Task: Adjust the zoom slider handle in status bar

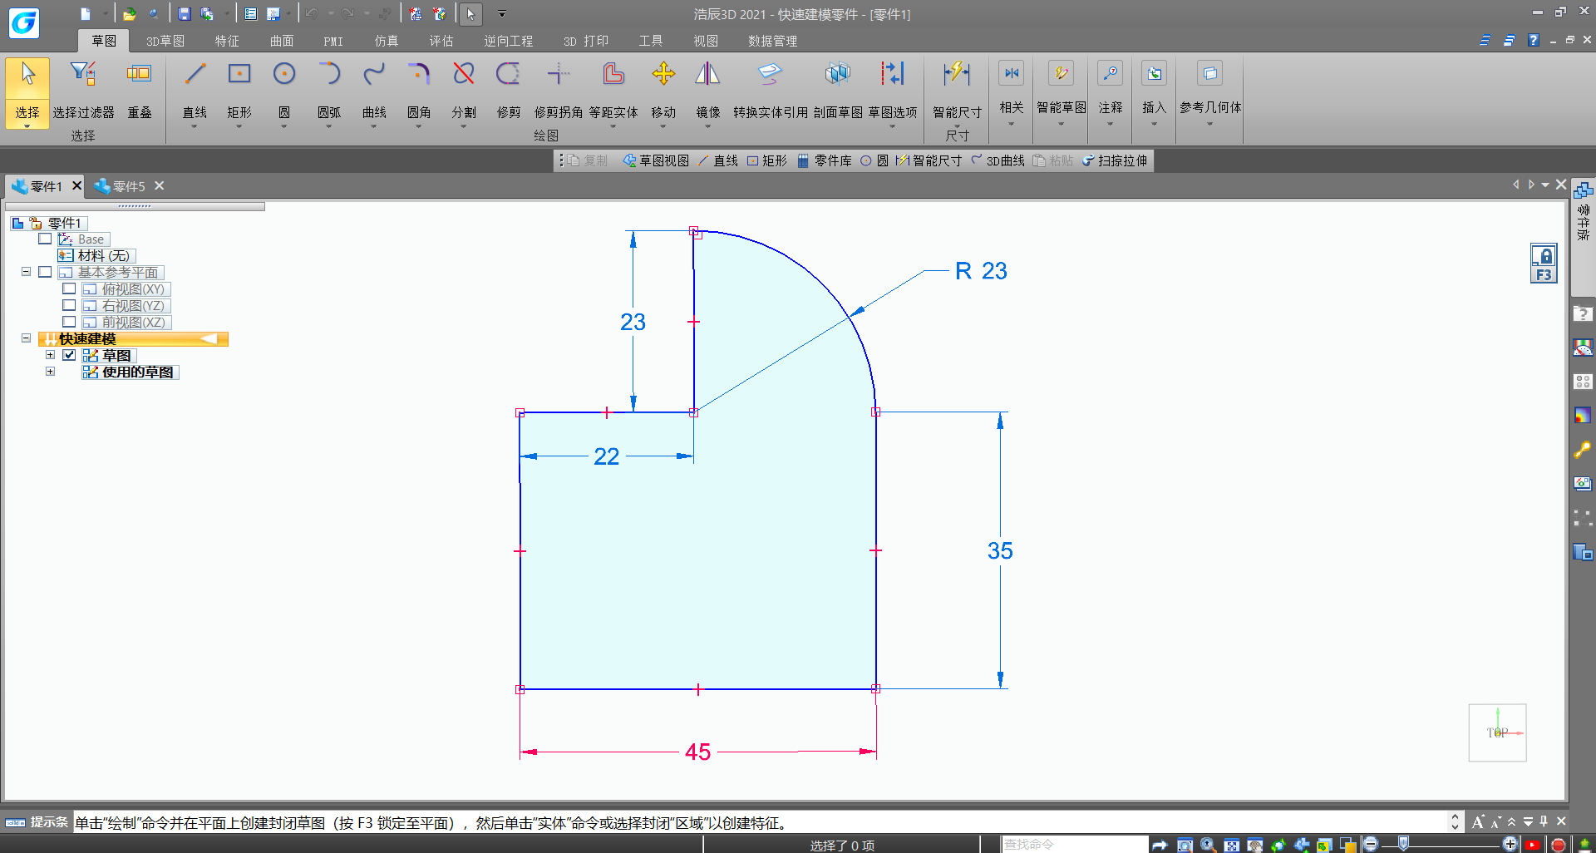Action: [1403, 844]
